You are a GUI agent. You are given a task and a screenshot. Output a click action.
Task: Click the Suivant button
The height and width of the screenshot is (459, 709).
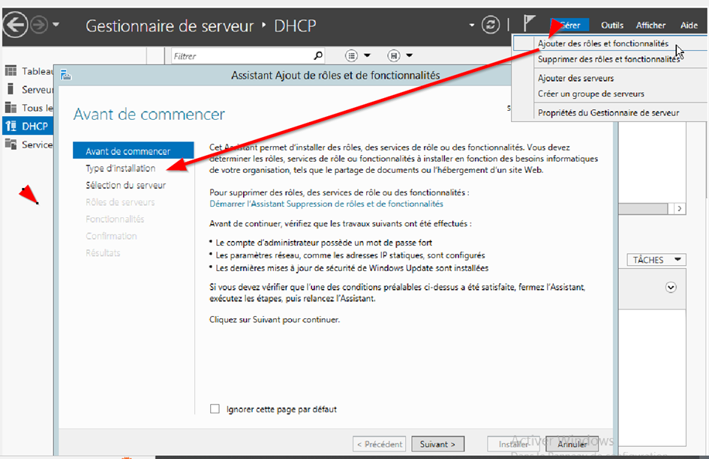437,443
